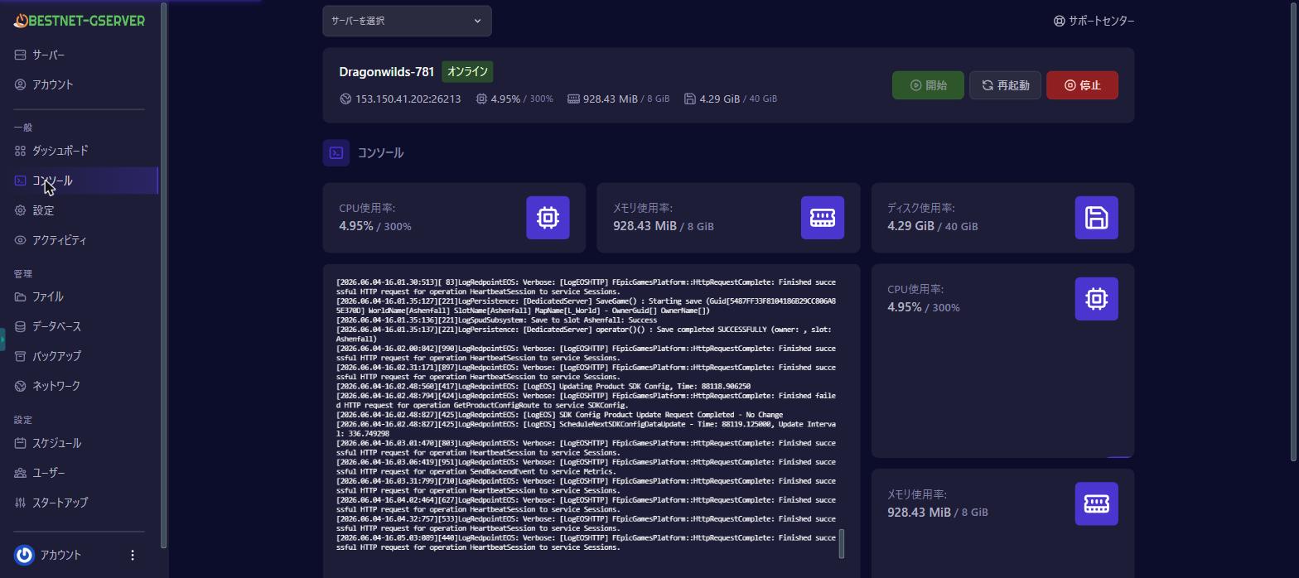The image size is (1299, 578).
Task: Open the ネットワーク section
Action: (x=80, y=386)
